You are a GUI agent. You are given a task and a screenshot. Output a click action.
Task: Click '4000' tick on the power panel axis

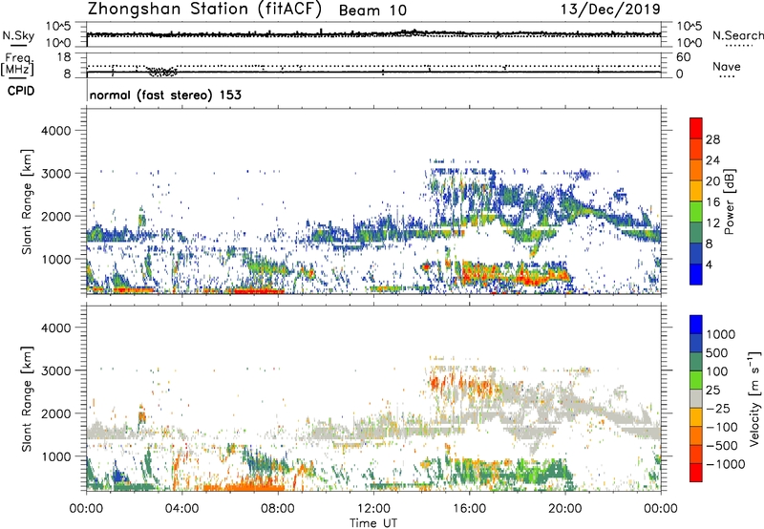tap(55, 131)
